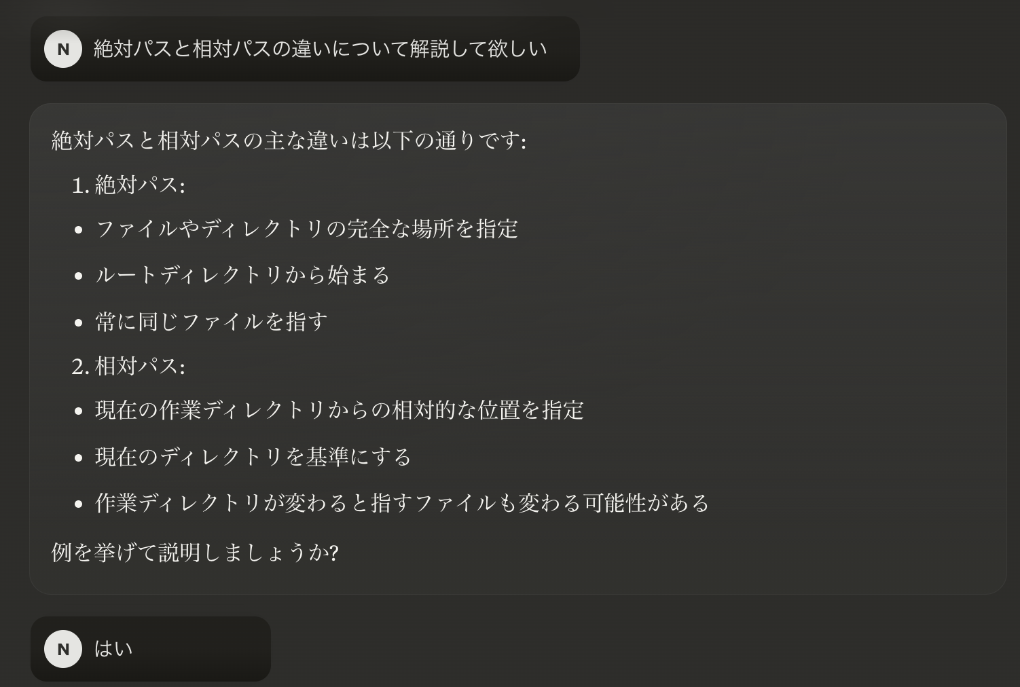Select the bullet point next to ルートディレクトリから始まる
Viewport: 1020px width, 687px height.
[x=77, y=276]
